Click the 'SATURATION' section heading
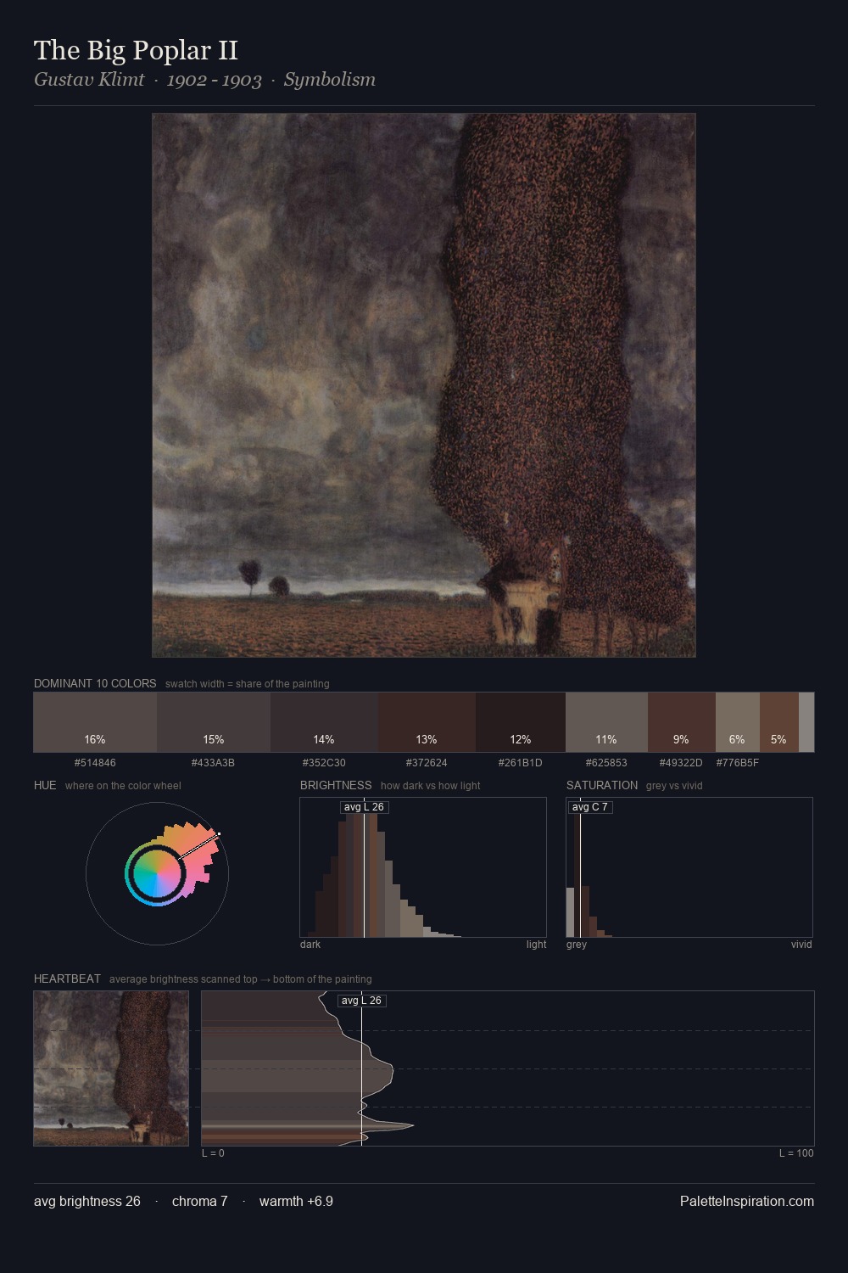Screen dimensions: 848x1273 (x=602, y=785)
